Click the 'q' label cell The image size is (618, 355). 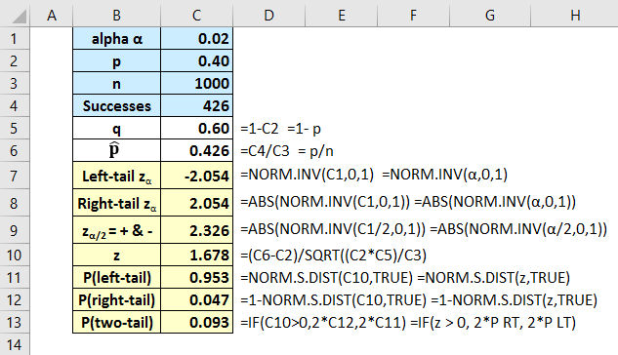(x=116, y=129)
